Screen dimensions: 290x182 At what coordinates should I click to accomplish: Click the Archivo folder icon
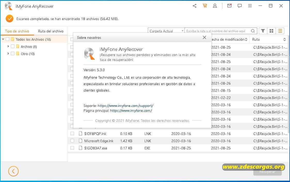coord(18,47)
